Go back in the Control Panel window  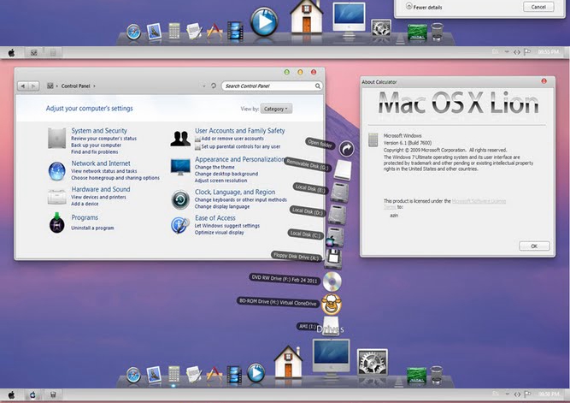tap(22, 86)
